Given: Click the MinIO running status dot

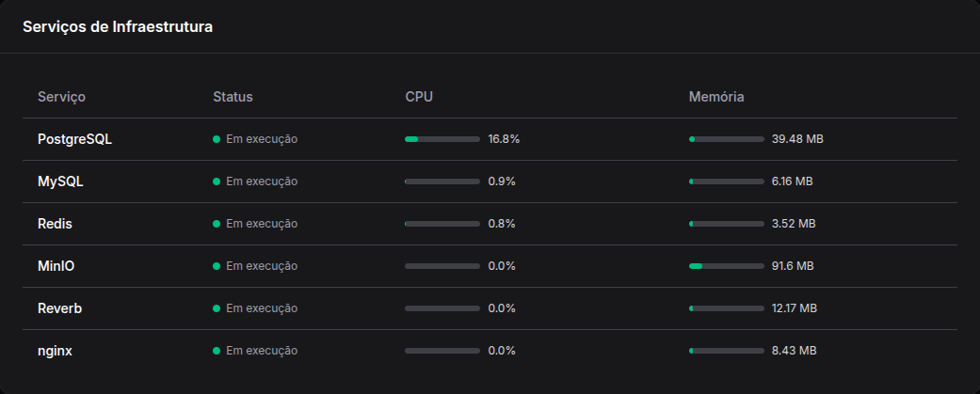Looking at the screenshot, I should pos(217,266).
